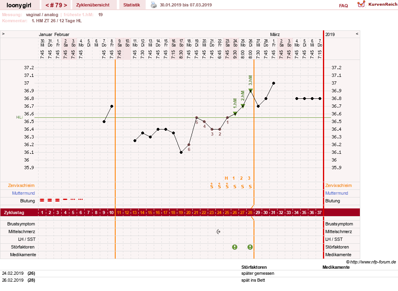398x291 pixels.
Task: Click the spotting dots on cycle day 6
Action: pos(81,200)
